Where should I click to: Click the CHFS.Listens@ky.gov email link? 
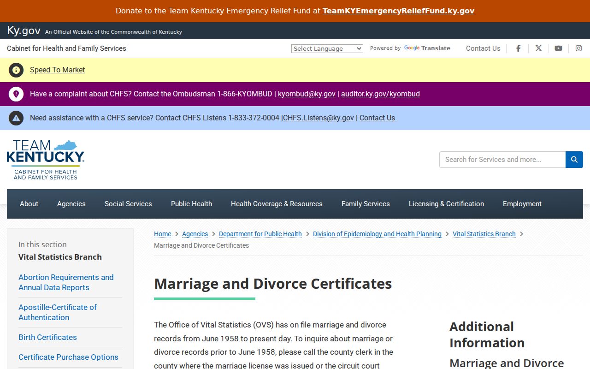[x=319, y=118]
